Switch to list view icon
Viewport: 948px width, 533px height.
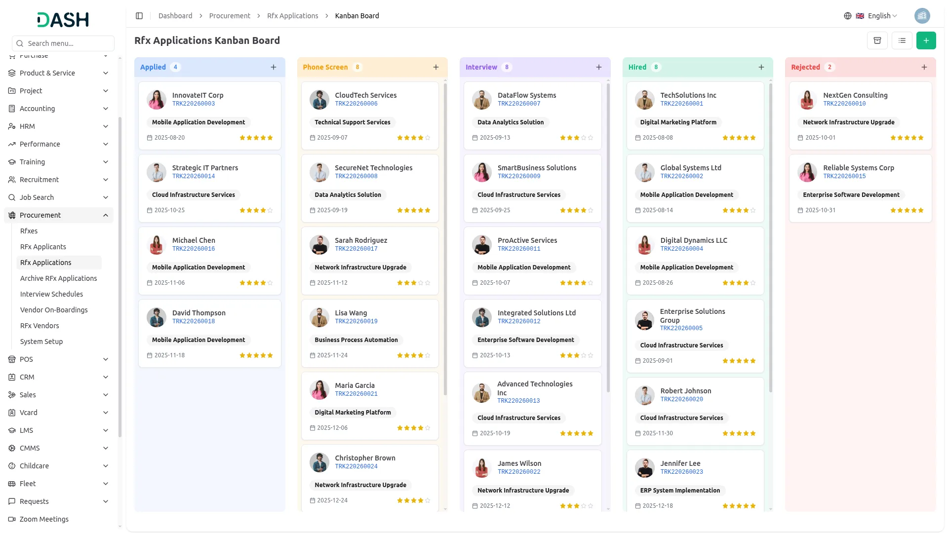[x=902, y=40]
